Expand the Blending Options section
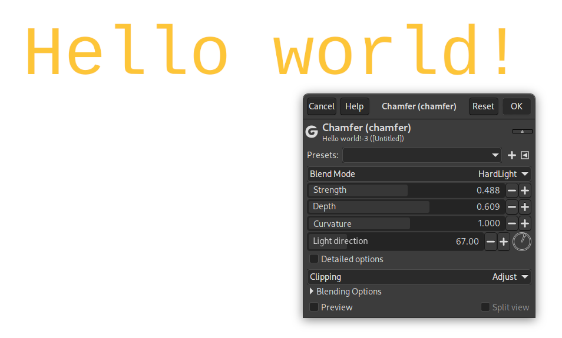Viewport: 562px width, 338px height. [346, 292]
